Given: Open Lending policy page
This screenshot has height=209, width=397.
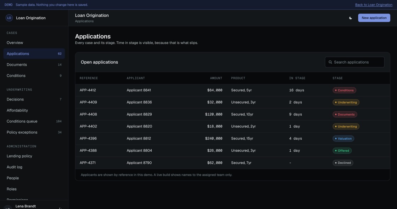Looking at the screenshot, I should click(x=34, y=156).
